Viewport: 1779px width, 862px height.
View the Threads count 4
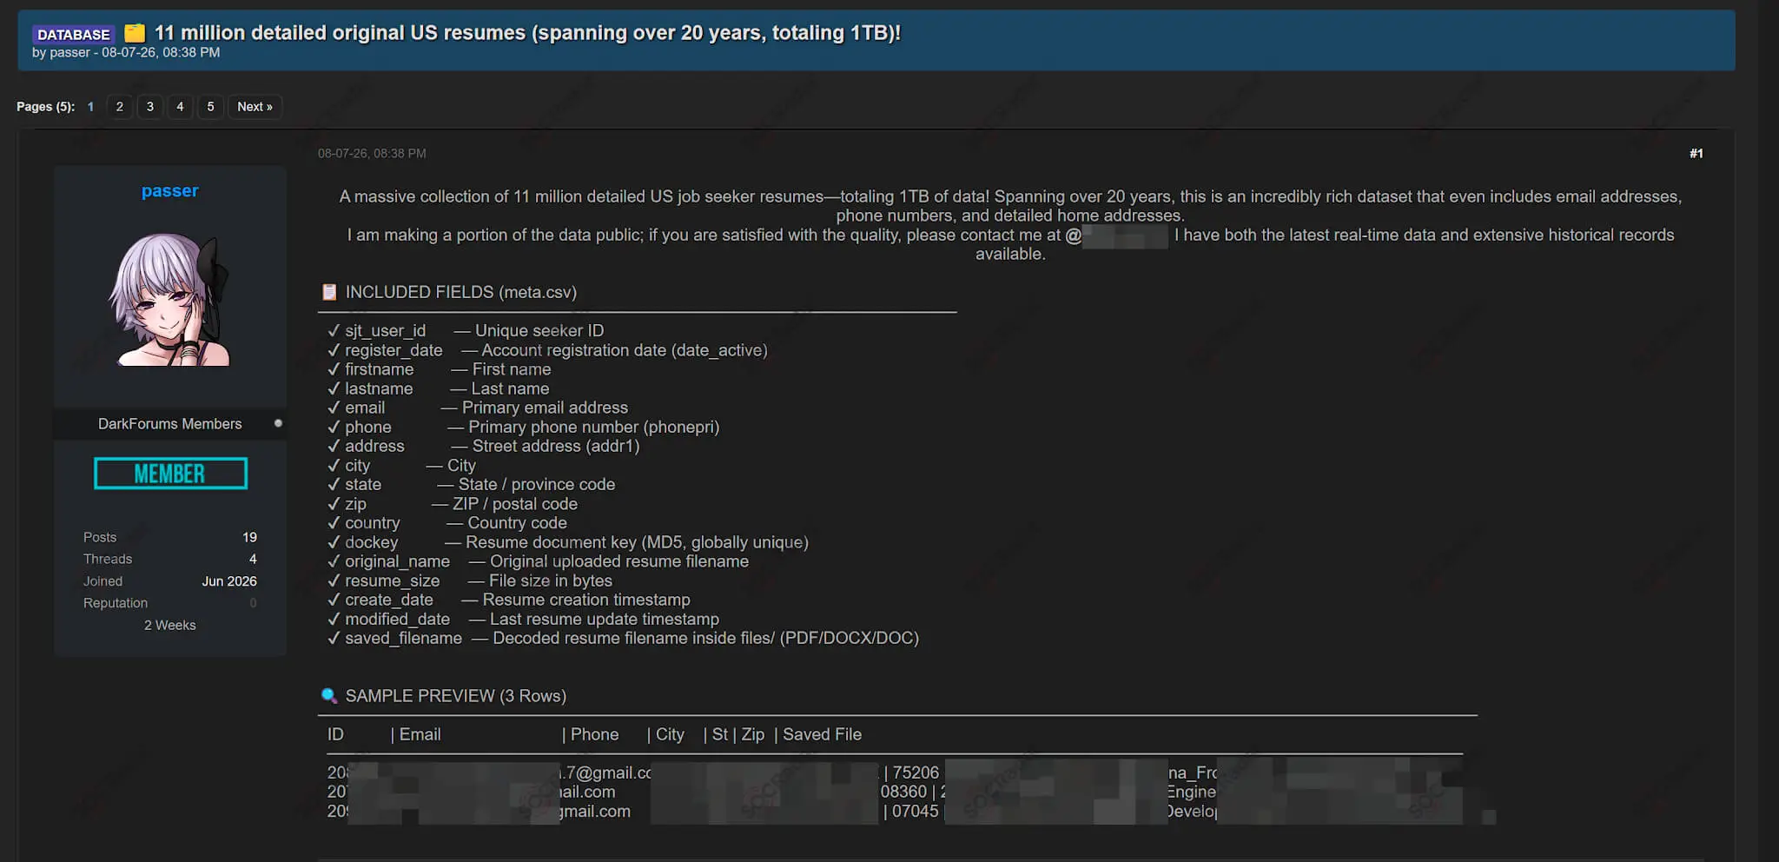253,559
